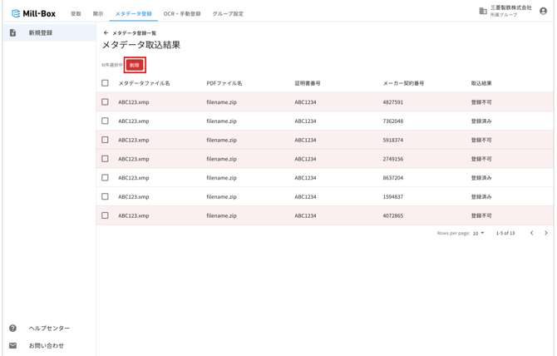Click contract number 4072865 cell
This screenshot has width=557, height=356.
(393, 215)
